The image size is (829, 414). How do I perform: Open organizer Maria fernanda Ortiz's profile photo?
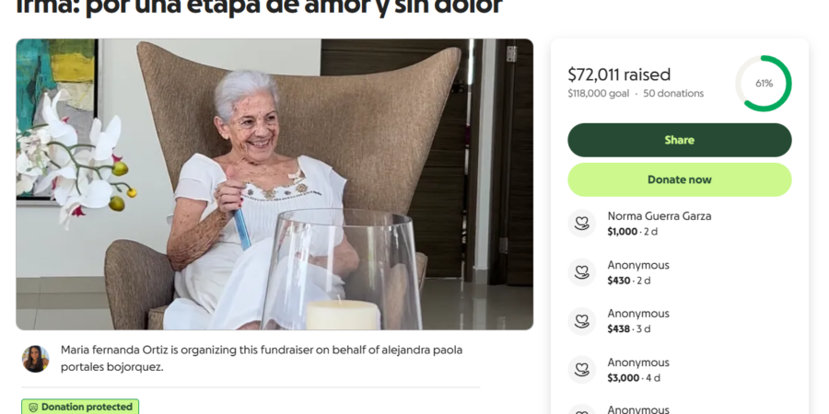(x=35, y=359)
